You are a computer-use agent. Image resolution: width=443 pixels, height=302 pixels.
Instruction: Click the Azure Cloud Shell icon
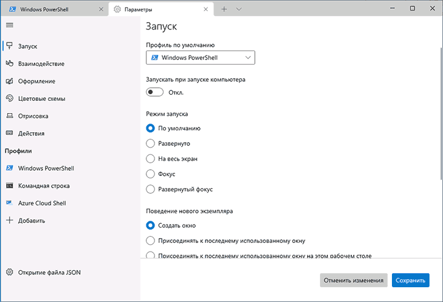[10, 203]
